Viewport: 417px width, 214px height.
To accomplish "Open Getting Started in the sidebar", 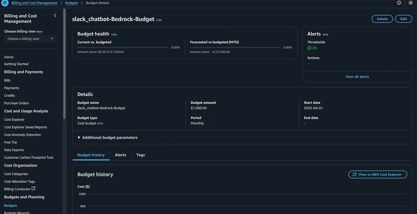I will tap(16, 64).
